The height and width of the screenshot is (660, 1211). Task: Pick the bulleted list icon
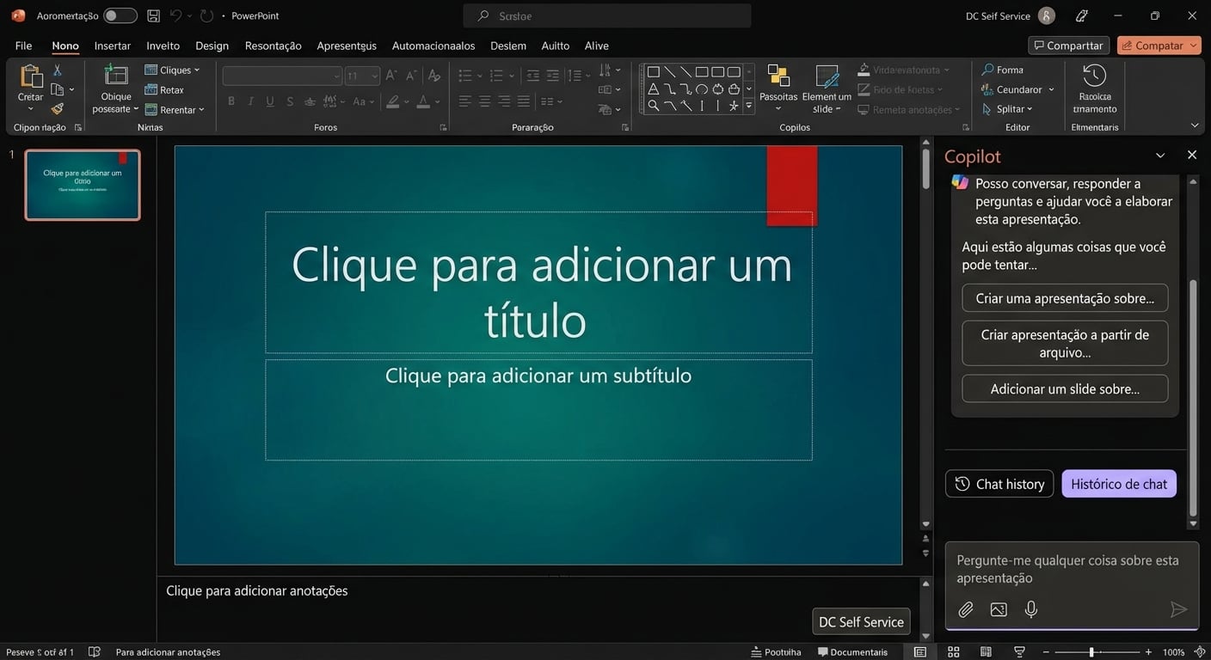pos(465,76)
